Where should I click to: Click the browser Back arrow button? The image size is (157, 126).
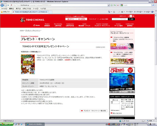(x=2, y=5)
